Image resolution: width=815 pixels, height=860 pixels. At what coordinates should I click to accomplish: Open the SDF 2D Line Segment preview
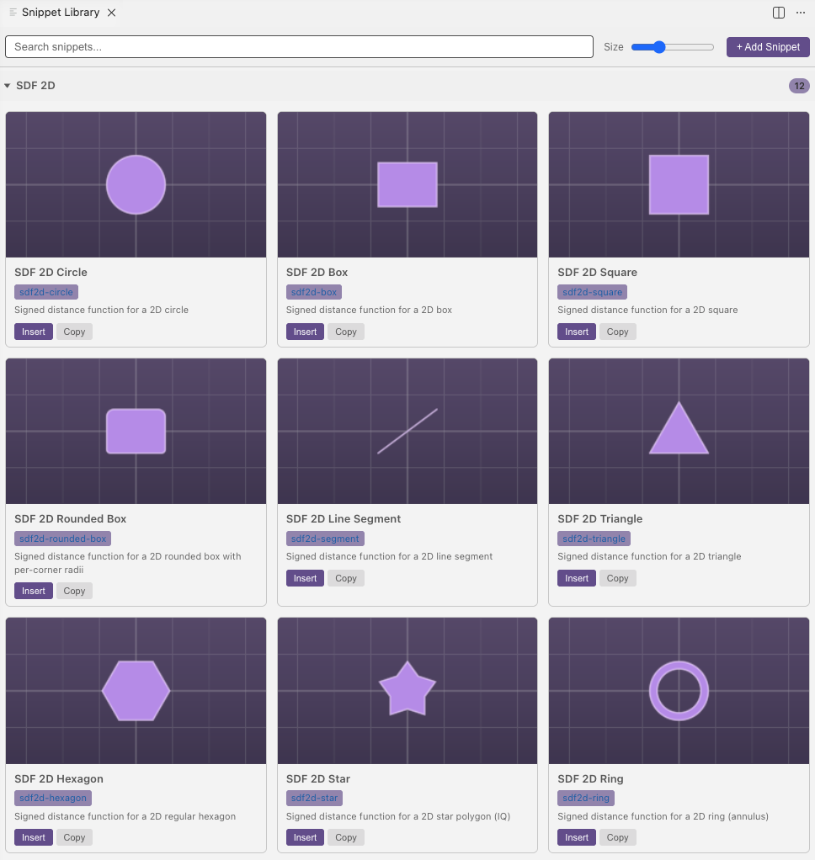(407, 431)
